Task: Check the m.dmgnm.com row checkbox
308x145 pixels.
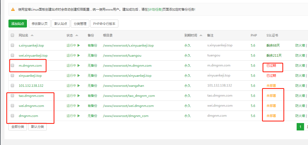Action: pos(12,65)
